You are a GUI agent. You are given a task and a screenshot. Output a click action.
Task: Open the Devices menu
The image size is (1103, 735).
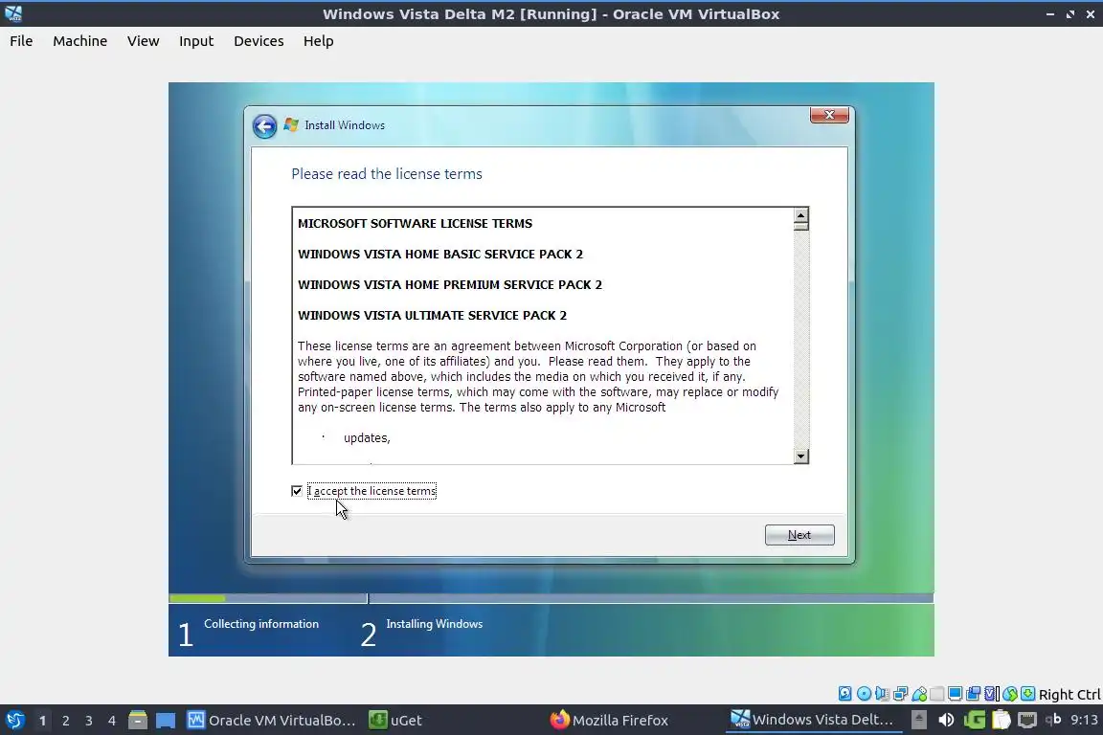[259, 41]
